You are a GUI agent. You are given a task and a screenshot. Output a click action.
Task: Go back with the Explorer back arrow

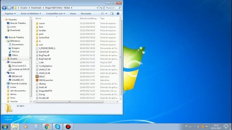[x=4, y=8]
